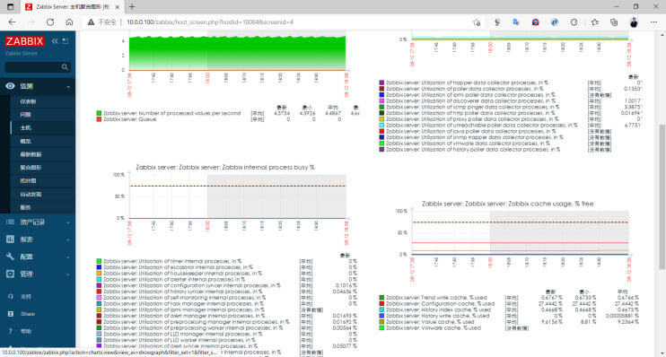Screen dimensions: 666x357
Task: Click the page vertical scrollbar thumb
Action: pyautogui.click(x=662, y=196)
